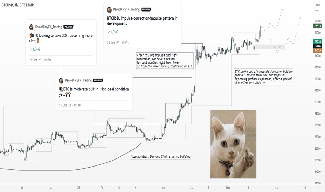The width and height of the screenshot is (325, 192).
Task: Open the 'BTC is moderate bullish' idea title
Action: pos(94,91)
